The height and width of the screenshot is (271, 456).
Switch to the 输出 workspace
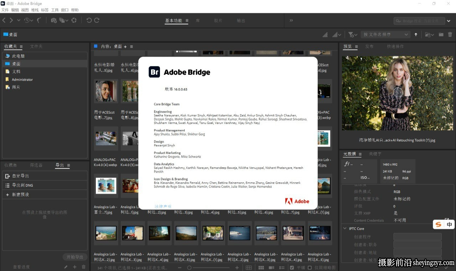(241, 21)
